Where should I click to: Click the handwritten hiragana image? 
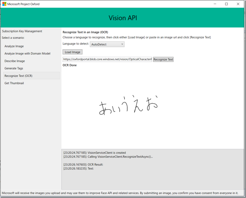pos(128,105)
